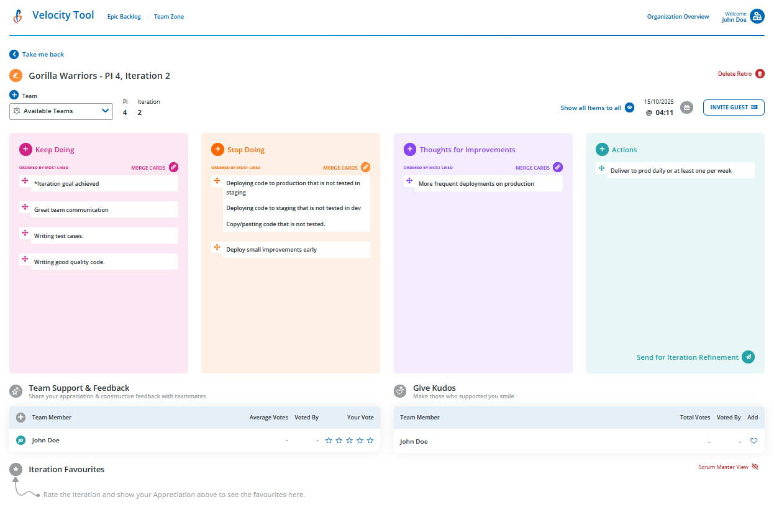Click the heart icon to give John Doe kudos
Viewport: 774px width, 512px height.
[754, 441]
